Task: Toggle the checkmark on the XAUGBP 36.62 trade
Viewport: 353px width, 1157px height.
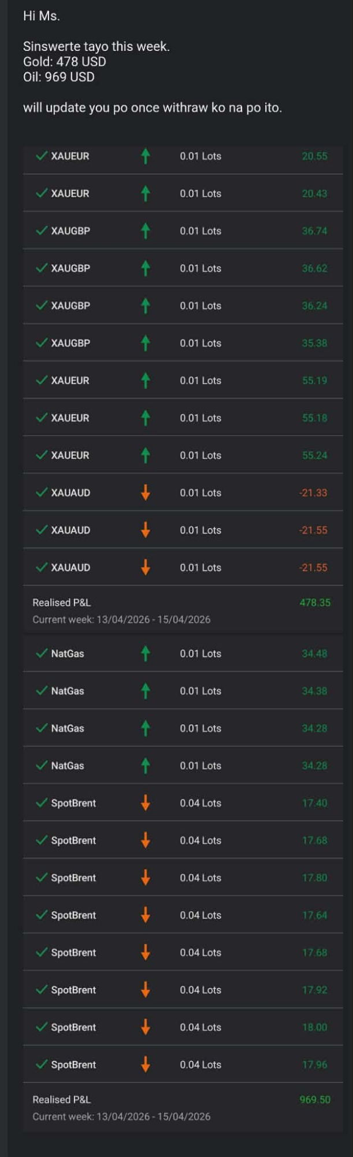Action: (x=42, y=268)
